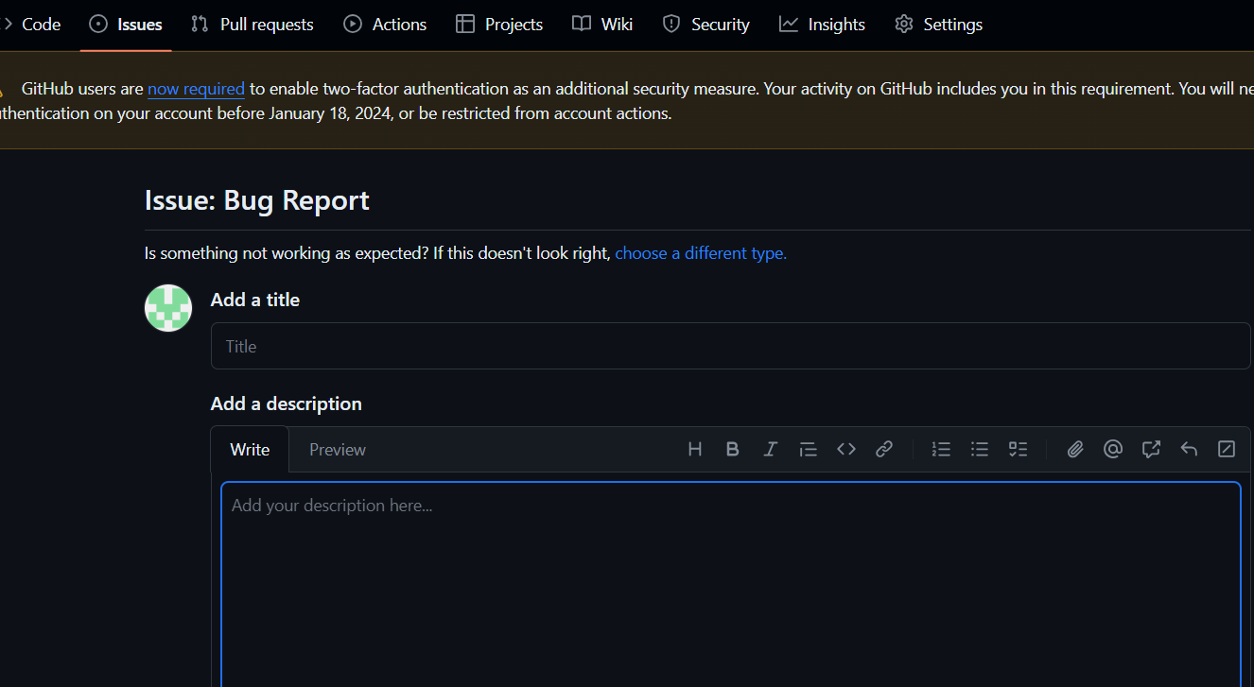Focus the issue Title field
Image resolution: width=1254 pixels, height=687 pixels.
click(730, 346)
